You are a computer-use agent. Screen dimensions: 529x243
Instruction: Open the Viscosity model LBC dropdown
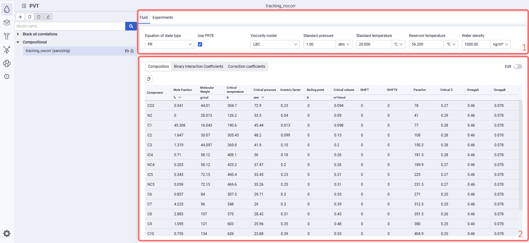click(x=275, y=44)
